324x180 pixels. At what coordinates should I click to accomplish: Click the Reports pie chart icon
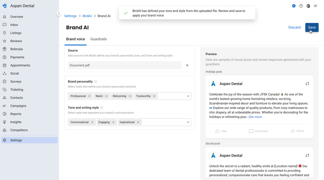tap(5, 114)
